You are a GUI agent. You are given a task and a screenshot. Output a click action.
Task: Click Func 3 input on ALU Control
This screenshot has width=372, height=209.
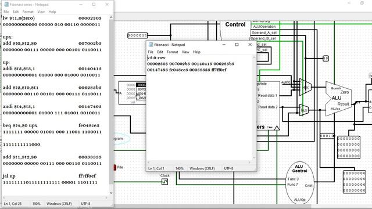(293, 179)
